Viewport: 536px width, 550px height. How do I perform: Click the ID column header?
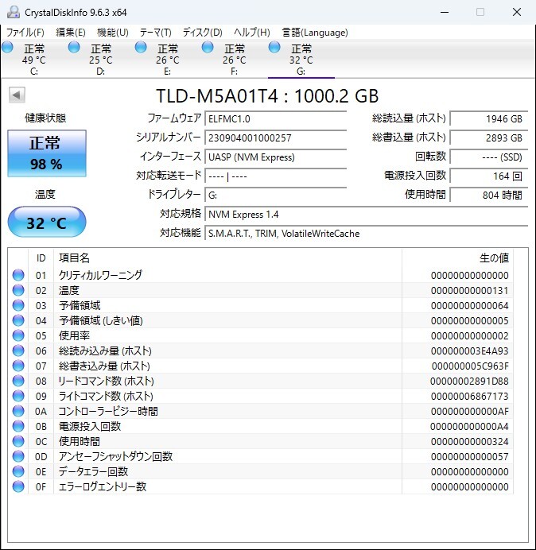[x=41, y=258]
